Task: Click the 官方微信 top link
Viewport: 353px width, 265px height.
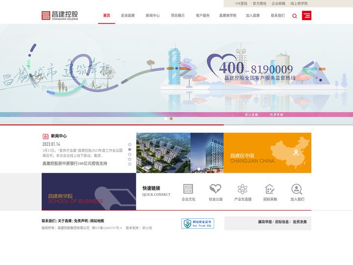Action: (x=259, y=3)
